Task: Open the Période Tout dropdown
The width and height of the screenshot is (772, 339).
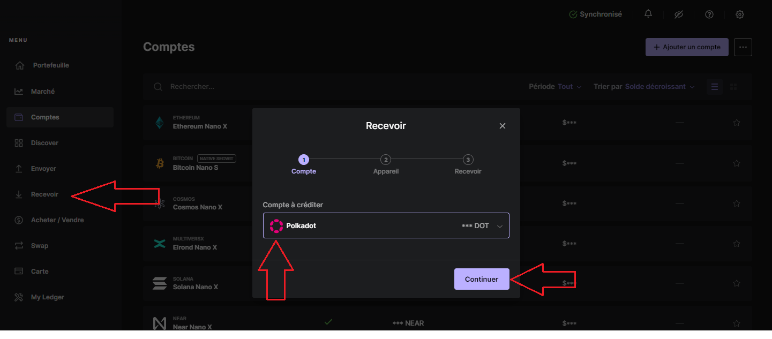Action: [569, 87]
